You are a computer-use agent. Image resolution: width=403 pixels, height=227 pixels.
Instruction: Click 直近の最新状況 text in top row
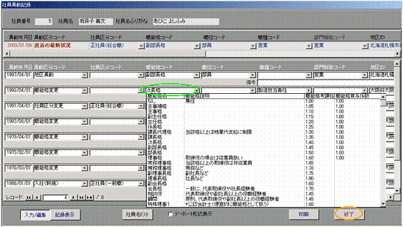pyautogui.click(x=52, y=46)
